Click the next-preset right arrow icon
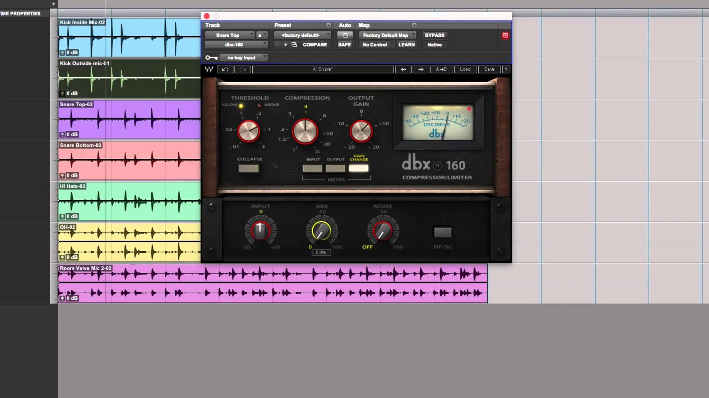This screenshot has height=398, width=709. pos(421,69)
